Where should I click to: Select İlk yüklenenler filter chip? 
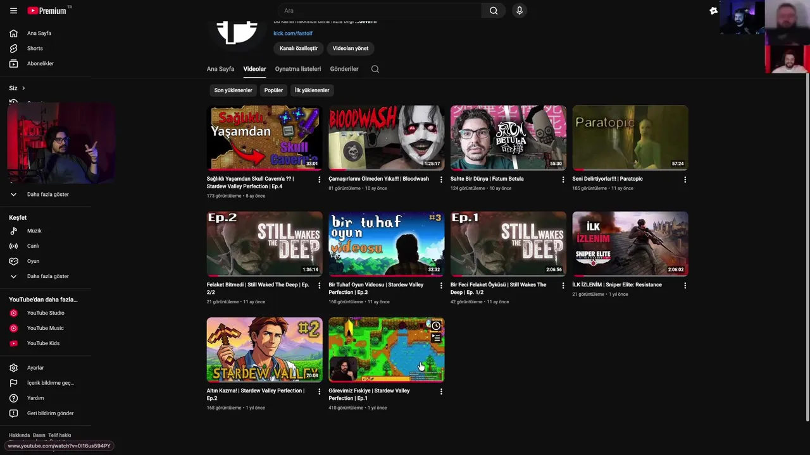coord(312,90)
